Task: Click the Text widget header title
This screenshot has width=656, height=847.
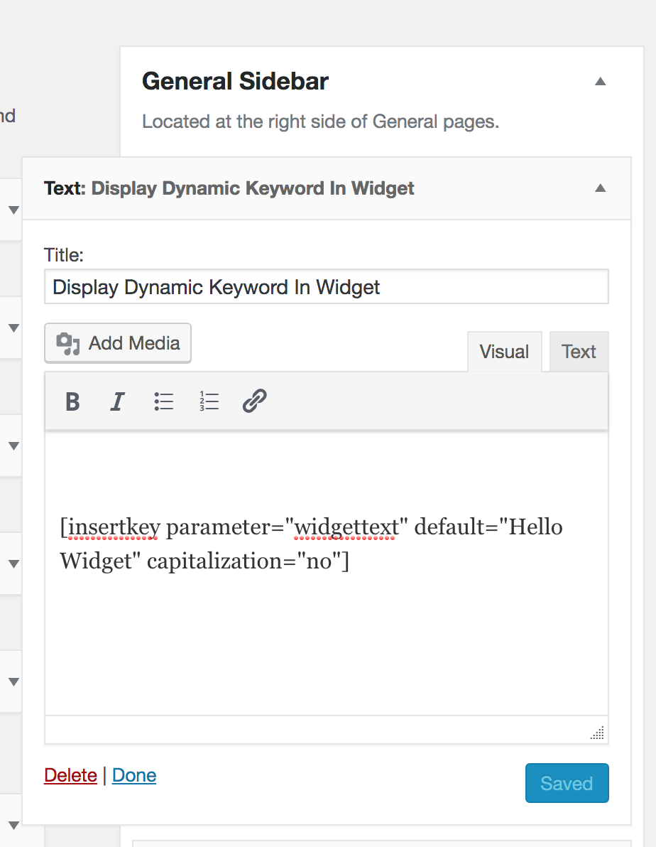Action: (x=229, y=188)
